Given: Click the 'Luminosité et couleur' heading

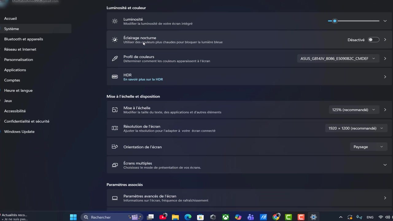Looking at the screenshot, I should coord(126,8).
